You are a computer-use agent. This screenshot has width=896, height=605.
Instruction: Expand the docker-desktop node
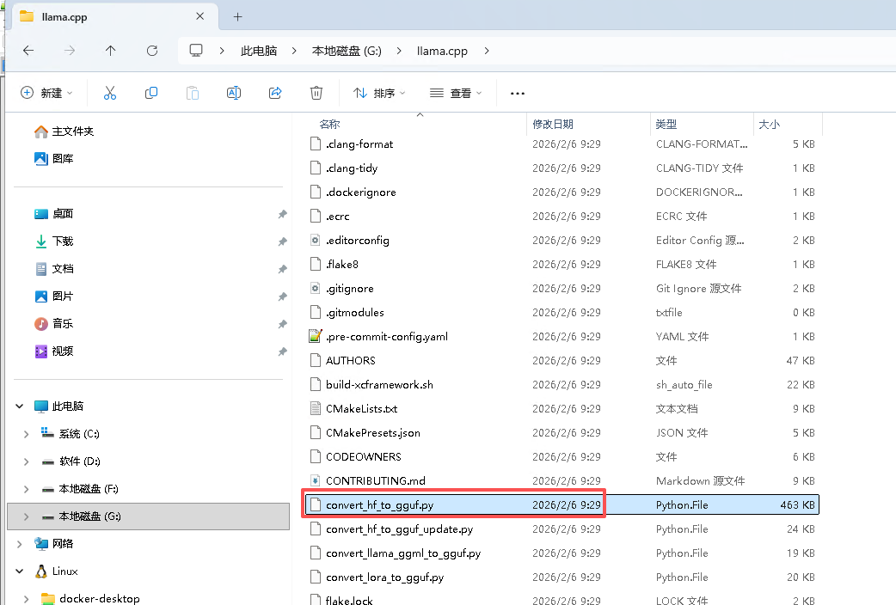[x=27, y=599]
